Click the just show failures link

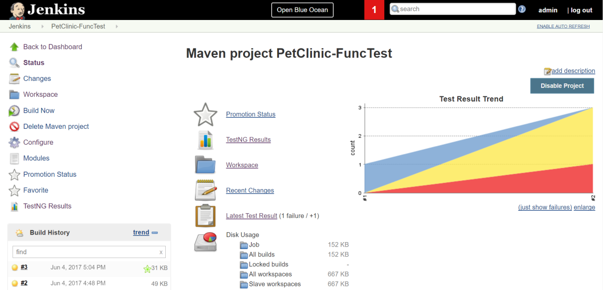[x=545, y=207]
